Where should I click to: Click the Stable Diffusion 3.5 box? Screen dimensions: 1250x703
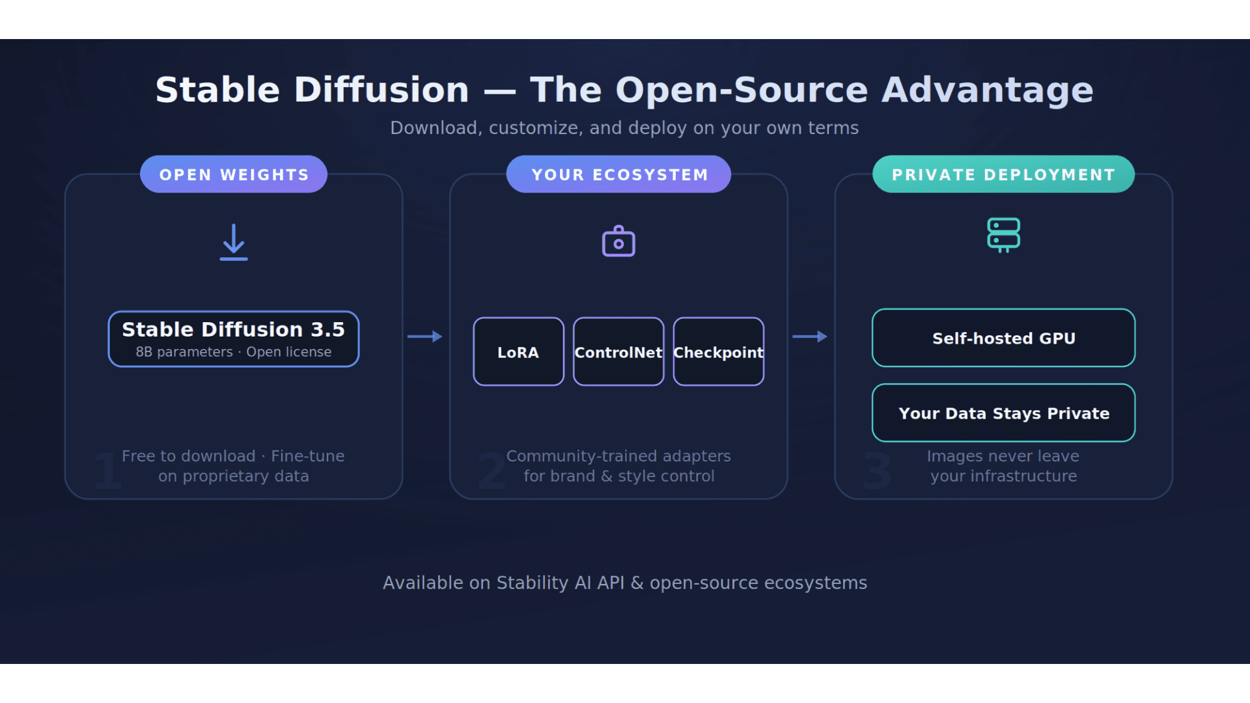click(x=234, y=338)
